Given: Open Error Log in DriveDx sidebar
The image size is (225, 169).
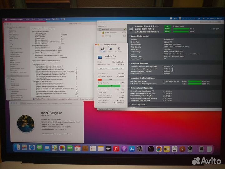Looking at the screenshot, I should pyautogui.click(x=108, y=36).
